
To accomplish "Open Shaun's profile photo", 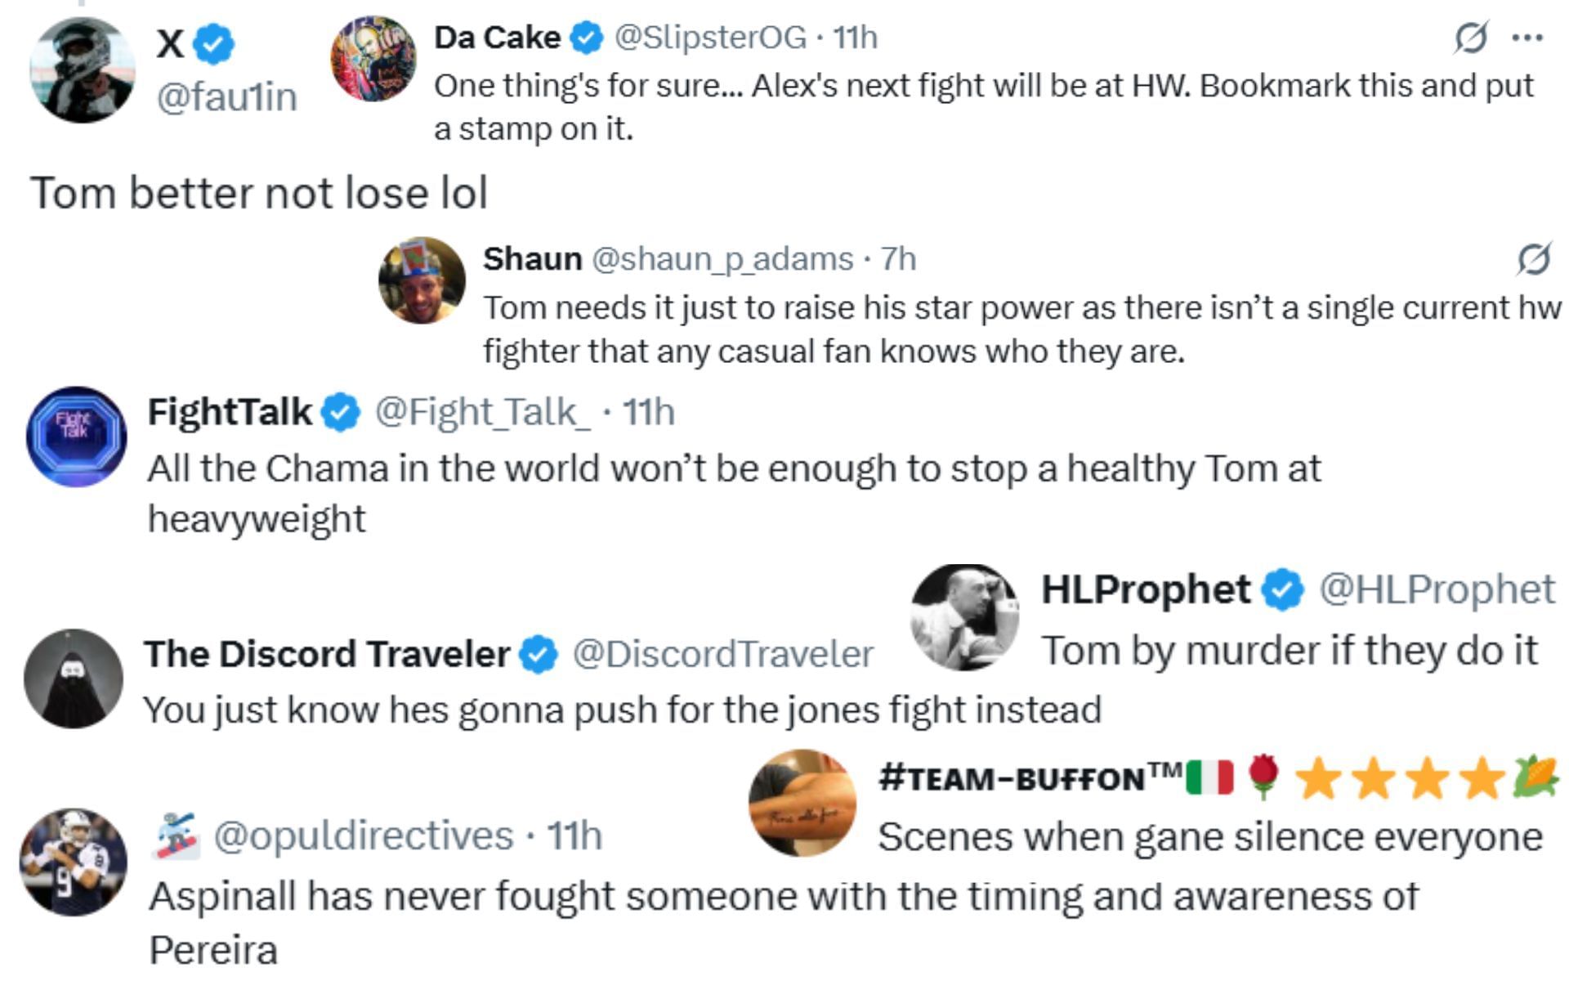I will [422, 280].
